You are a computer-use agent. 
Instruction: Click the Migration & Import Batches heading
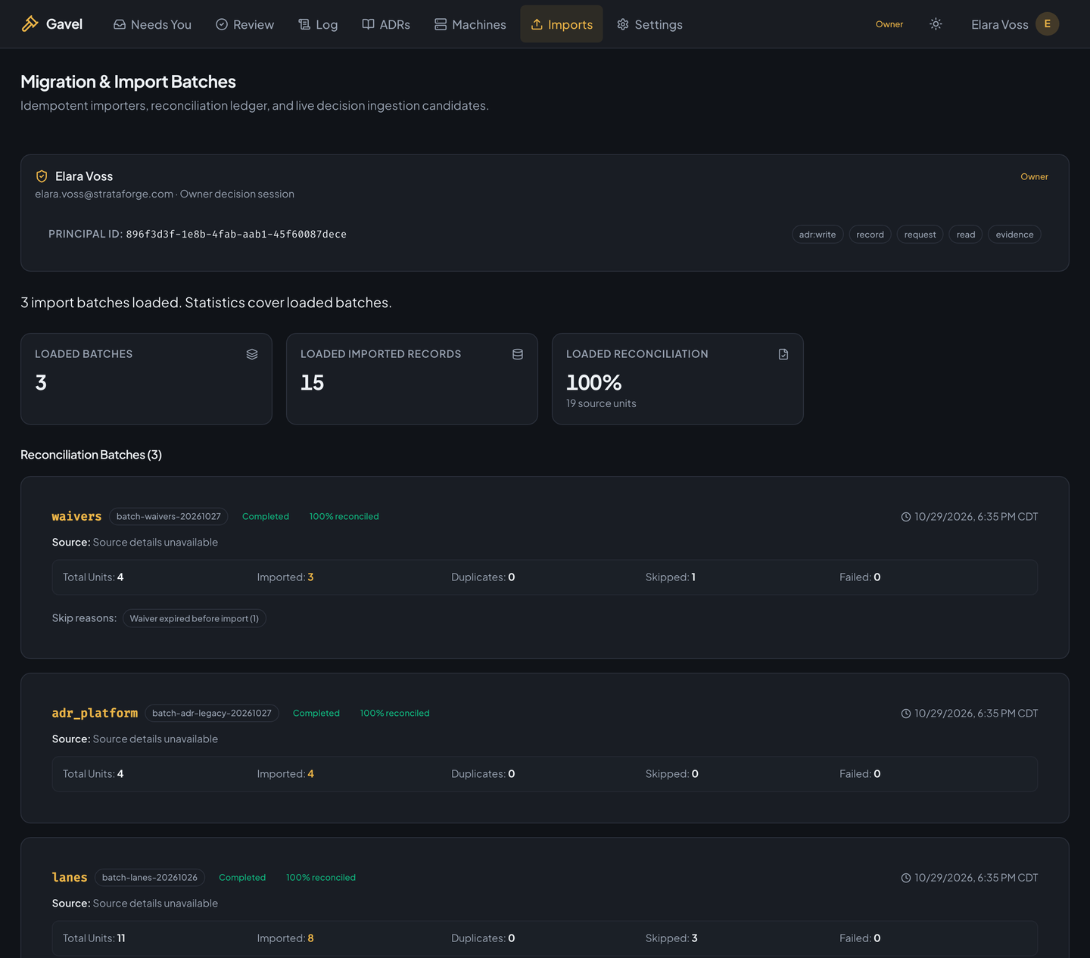[128, 82]
